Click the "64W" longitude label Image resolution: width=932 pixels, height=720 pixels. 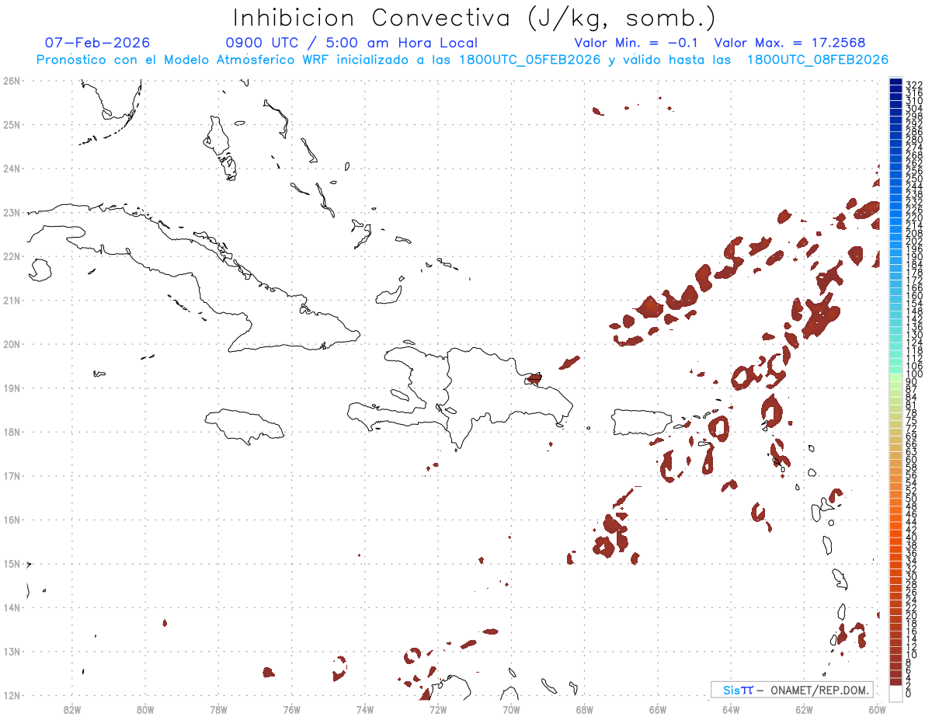(x=731, y=709)
